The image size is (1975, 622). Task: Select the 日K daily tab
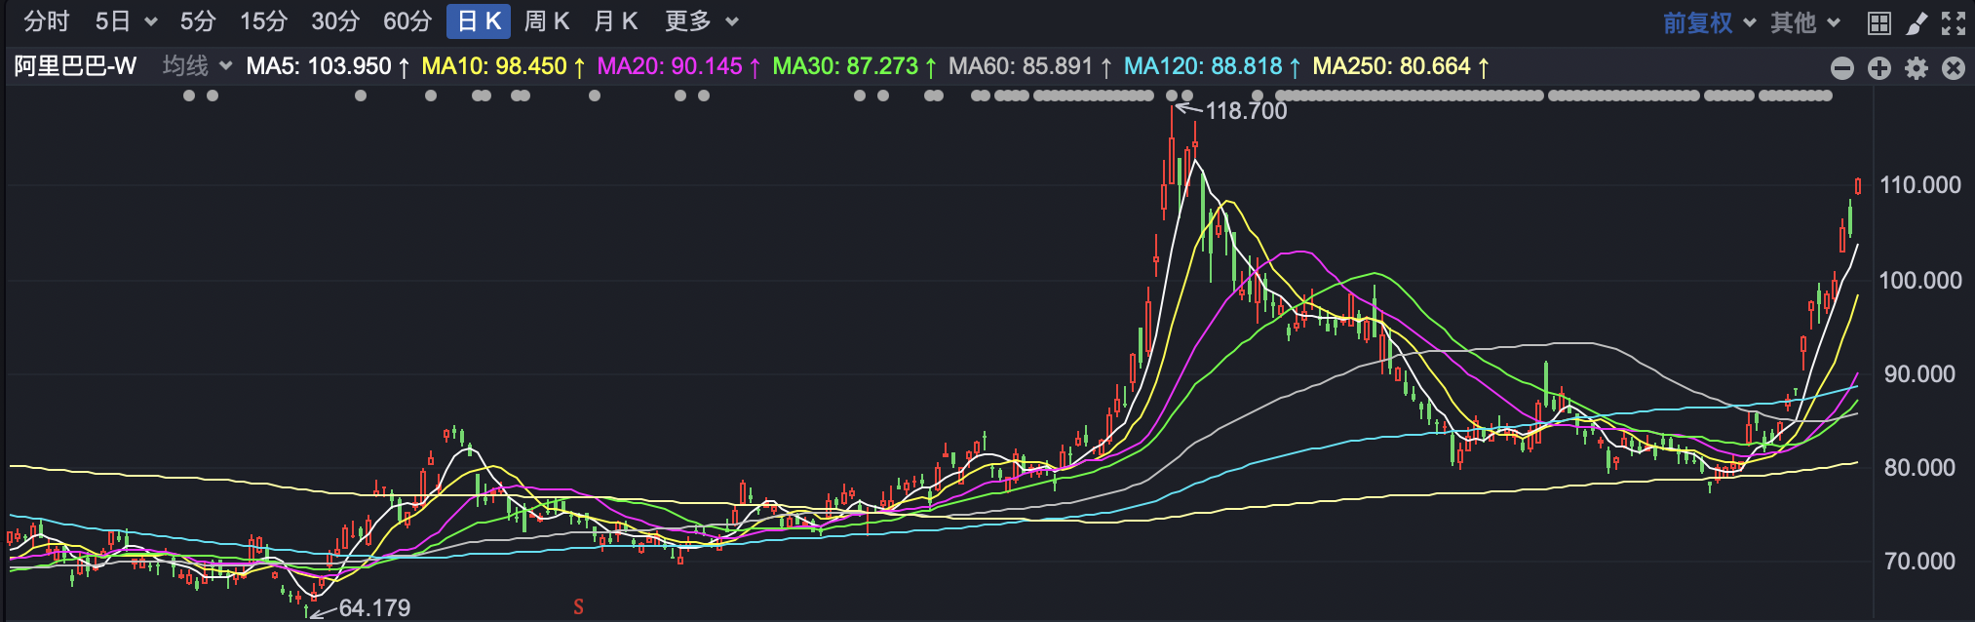(x=479, y=21)
